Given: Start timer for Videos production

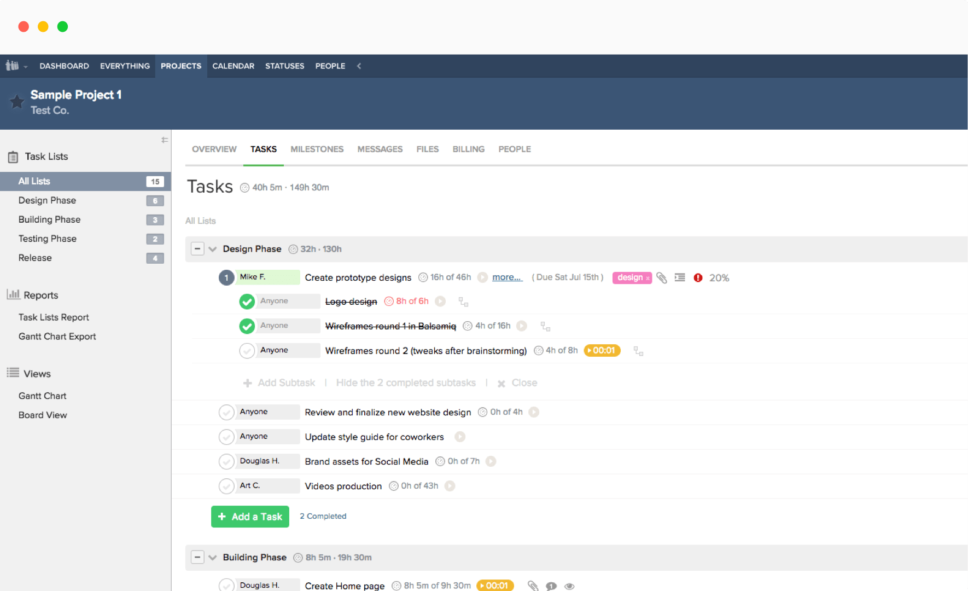Looking at the screenshot, I should click(450, 486).
